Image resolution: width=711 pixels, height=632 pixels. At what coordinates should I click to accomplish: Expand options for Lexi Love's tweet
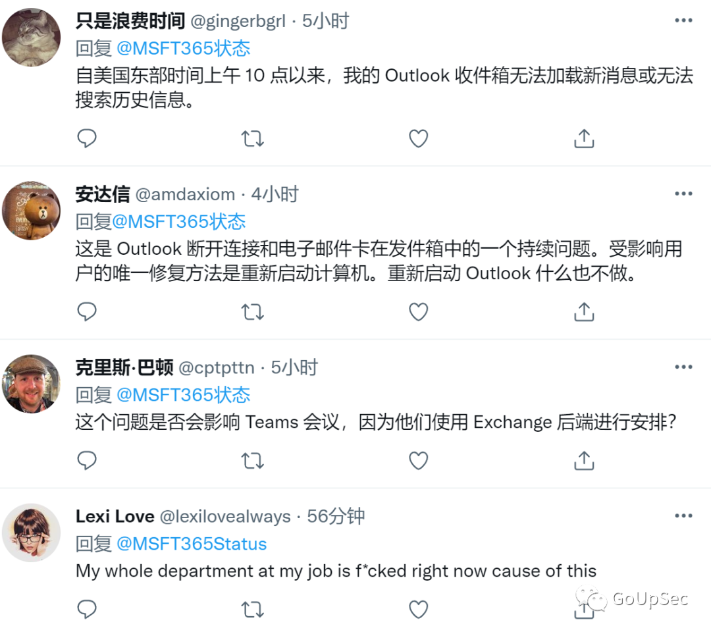[x=683, y=515]
